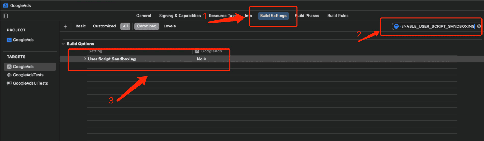Select the User Script Sandboxing setting name
The height and width of the screenshot is (141, 484).
(x=112, y=59)
